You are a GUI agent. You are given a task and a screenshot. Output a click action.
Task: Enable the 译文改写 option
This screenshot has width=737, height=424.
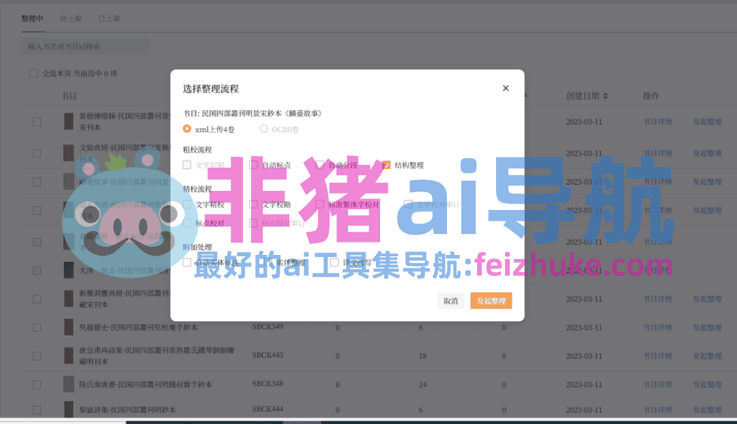click(x=335, y=262)
